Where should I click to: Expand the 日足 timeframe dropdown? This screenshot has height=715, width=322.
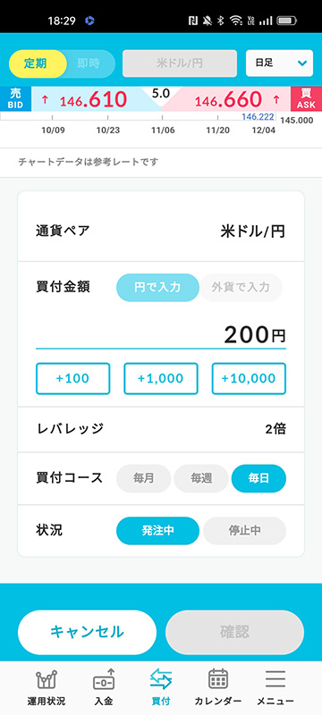point(280,63)
